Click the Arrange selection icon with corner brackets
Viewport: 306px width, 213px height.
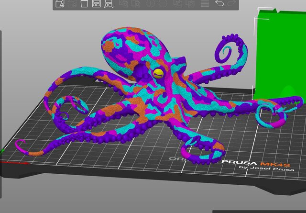[x=109, y=3]
